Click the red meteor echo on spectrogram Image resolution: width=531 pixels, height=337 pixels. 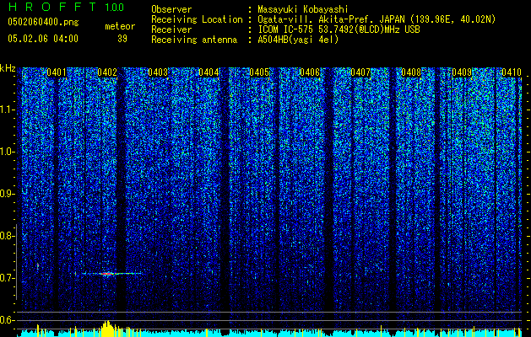[x=108, y=274]
